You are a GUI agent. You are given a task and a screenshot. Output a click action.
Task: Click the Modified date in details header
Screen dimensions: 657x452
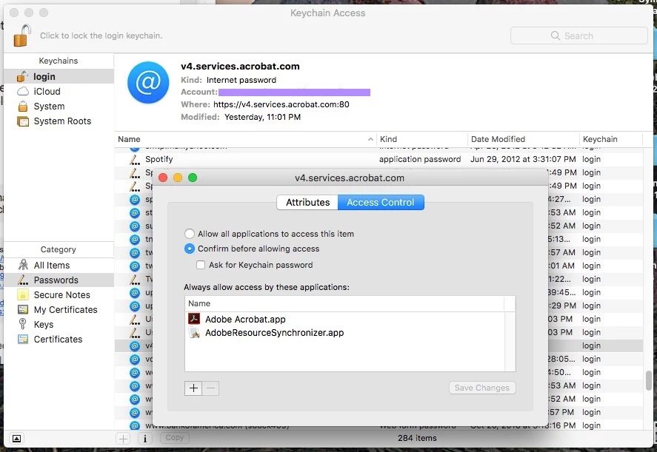[x=262, y=117]
